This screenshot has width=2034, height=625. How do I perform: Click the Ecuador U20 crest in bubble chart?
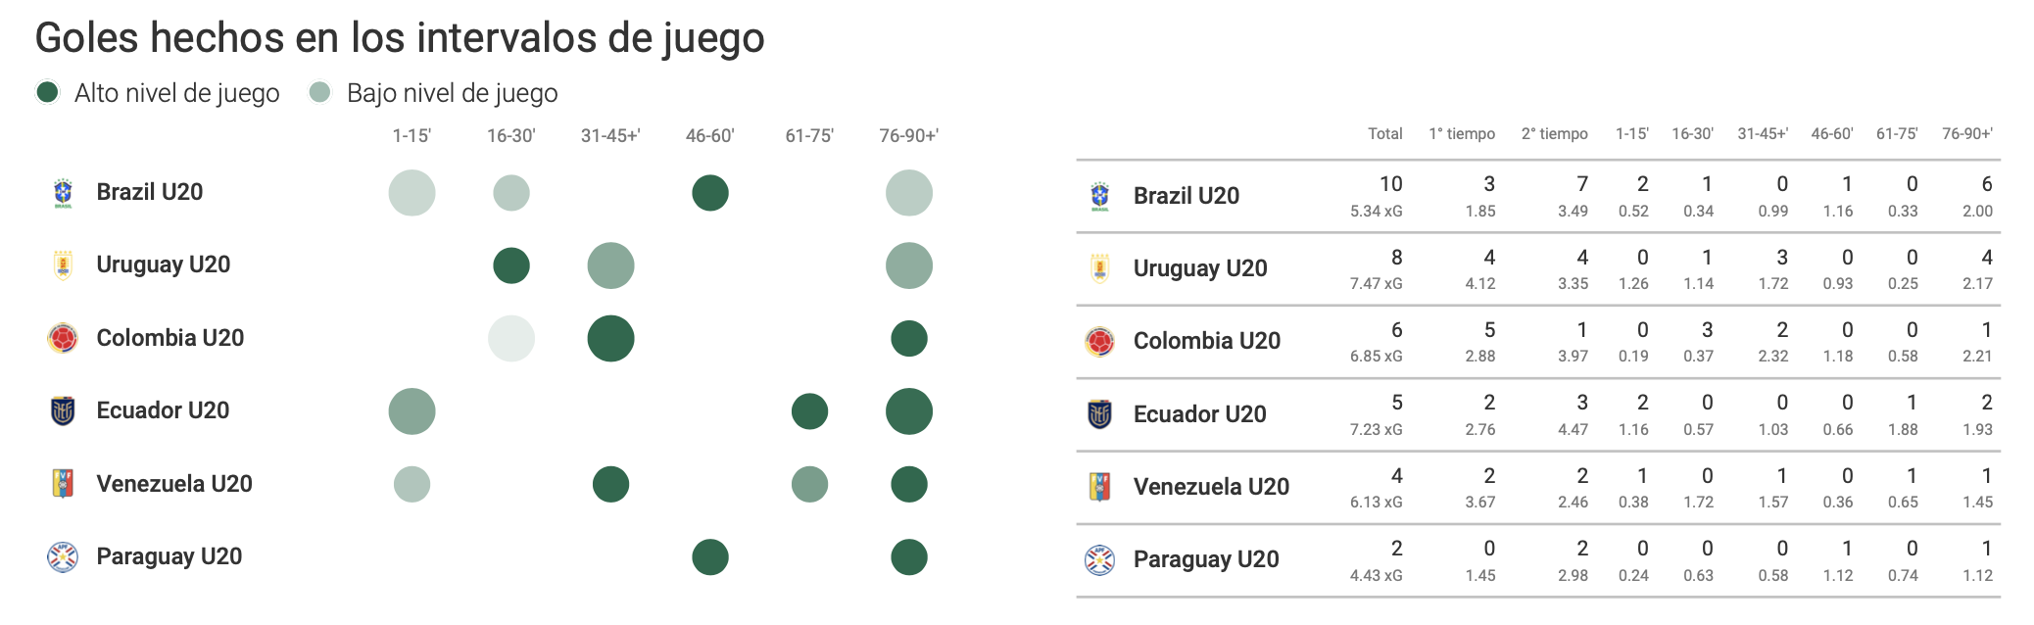coord(63,411)
